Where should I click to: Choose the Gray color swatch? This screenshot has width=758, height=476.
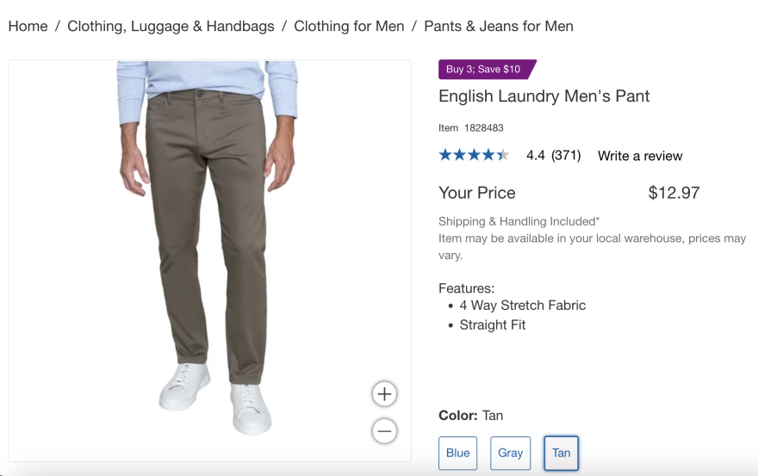[510, 453]
